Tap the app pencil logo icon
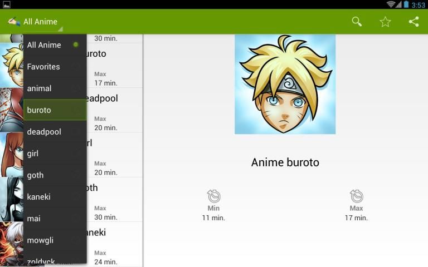 click(14, 21)
